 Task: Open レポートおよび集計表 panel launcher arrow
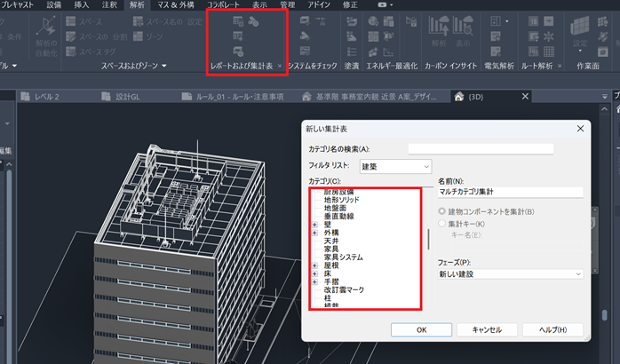(x=280, y=66)
